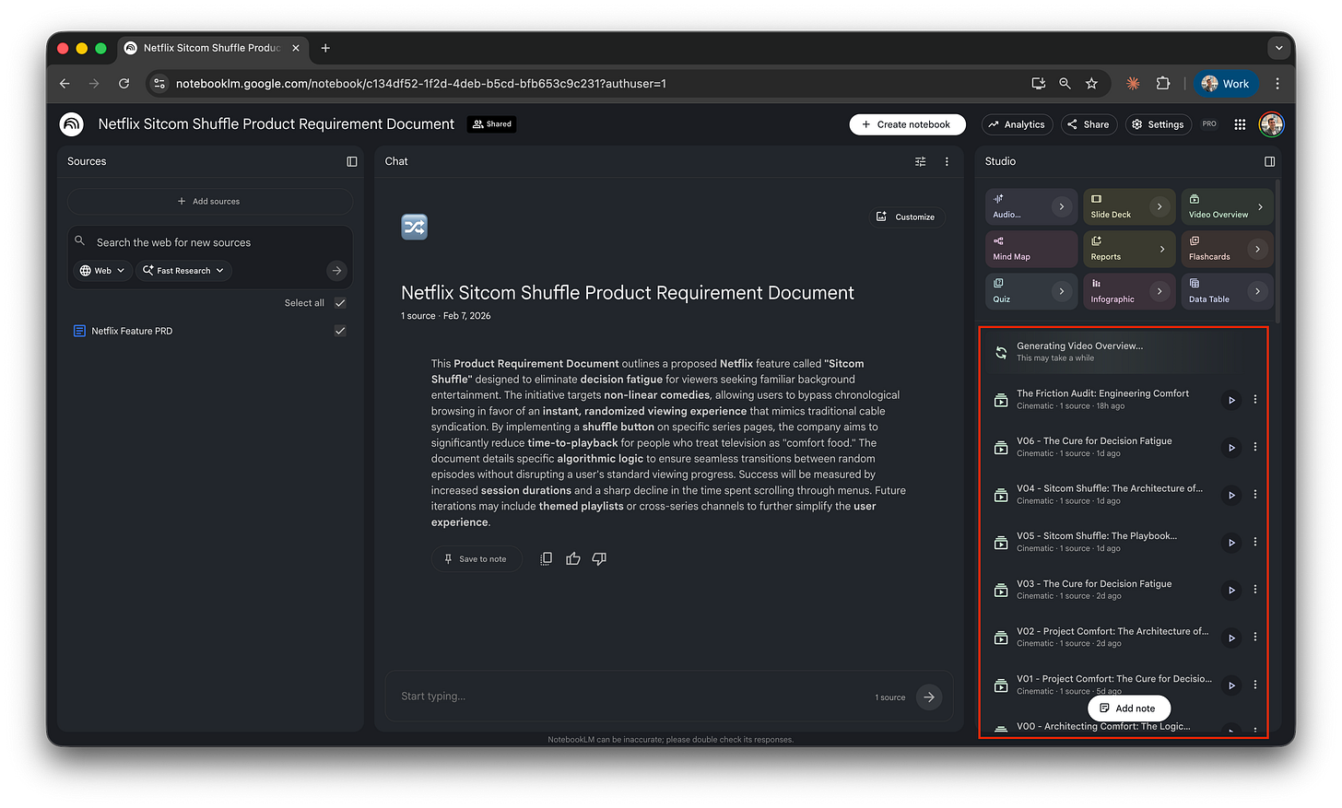Click Add note button
This screenshot has width=1342, height=808.
point(1128,708)
